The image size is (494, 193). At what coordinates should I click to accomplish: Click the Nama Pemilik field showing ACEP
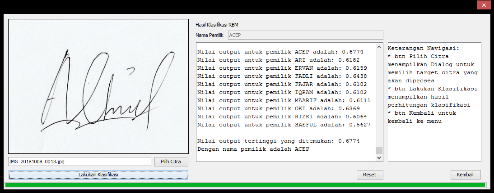coord(305,35)
